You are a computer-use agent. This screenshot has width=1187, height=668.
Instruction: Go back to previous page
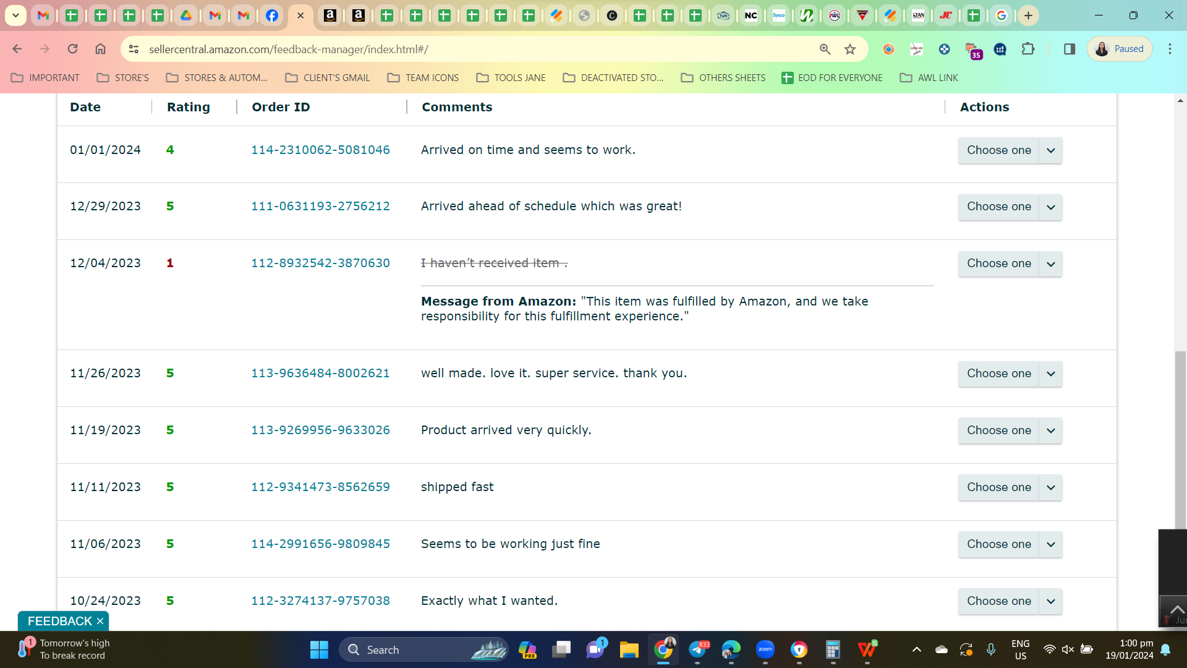click(x=17, y=49)
